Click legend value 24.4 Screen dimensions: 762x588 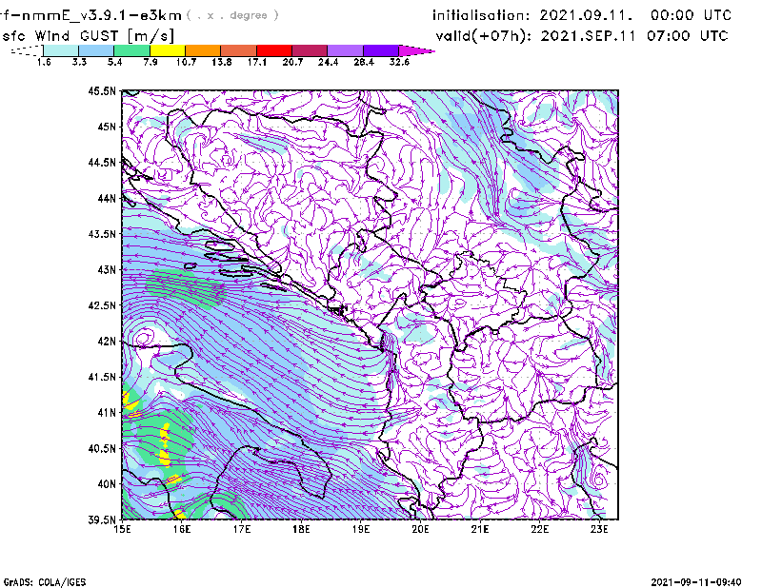tap(328, 62)
